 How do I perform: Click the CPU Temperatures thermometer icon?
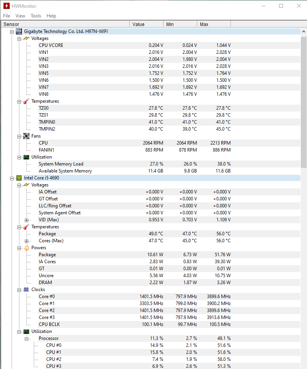coord(26,227)
